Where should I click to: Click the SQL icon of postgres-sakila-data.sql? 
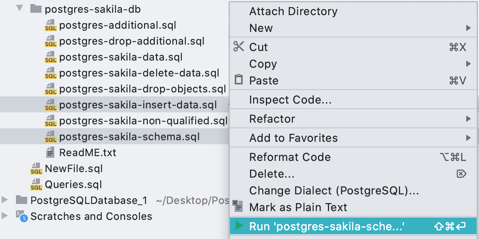coord(51,57)
